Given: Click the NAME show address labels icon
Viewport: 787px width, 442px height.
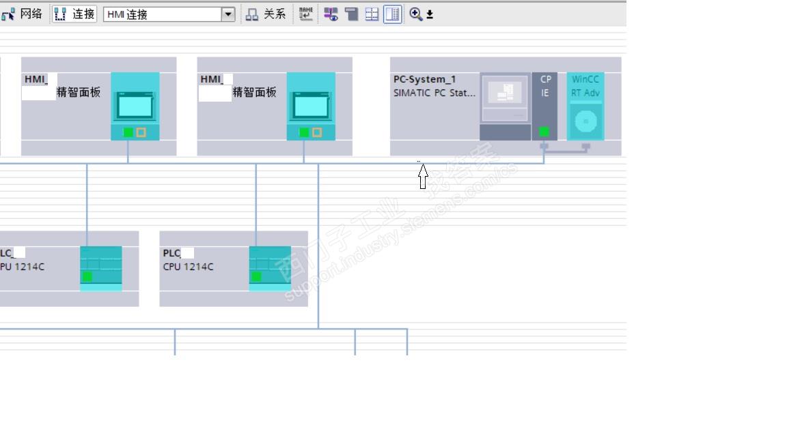Looking at the screenshot, I should pyautogui.click(x=305, y=14).
